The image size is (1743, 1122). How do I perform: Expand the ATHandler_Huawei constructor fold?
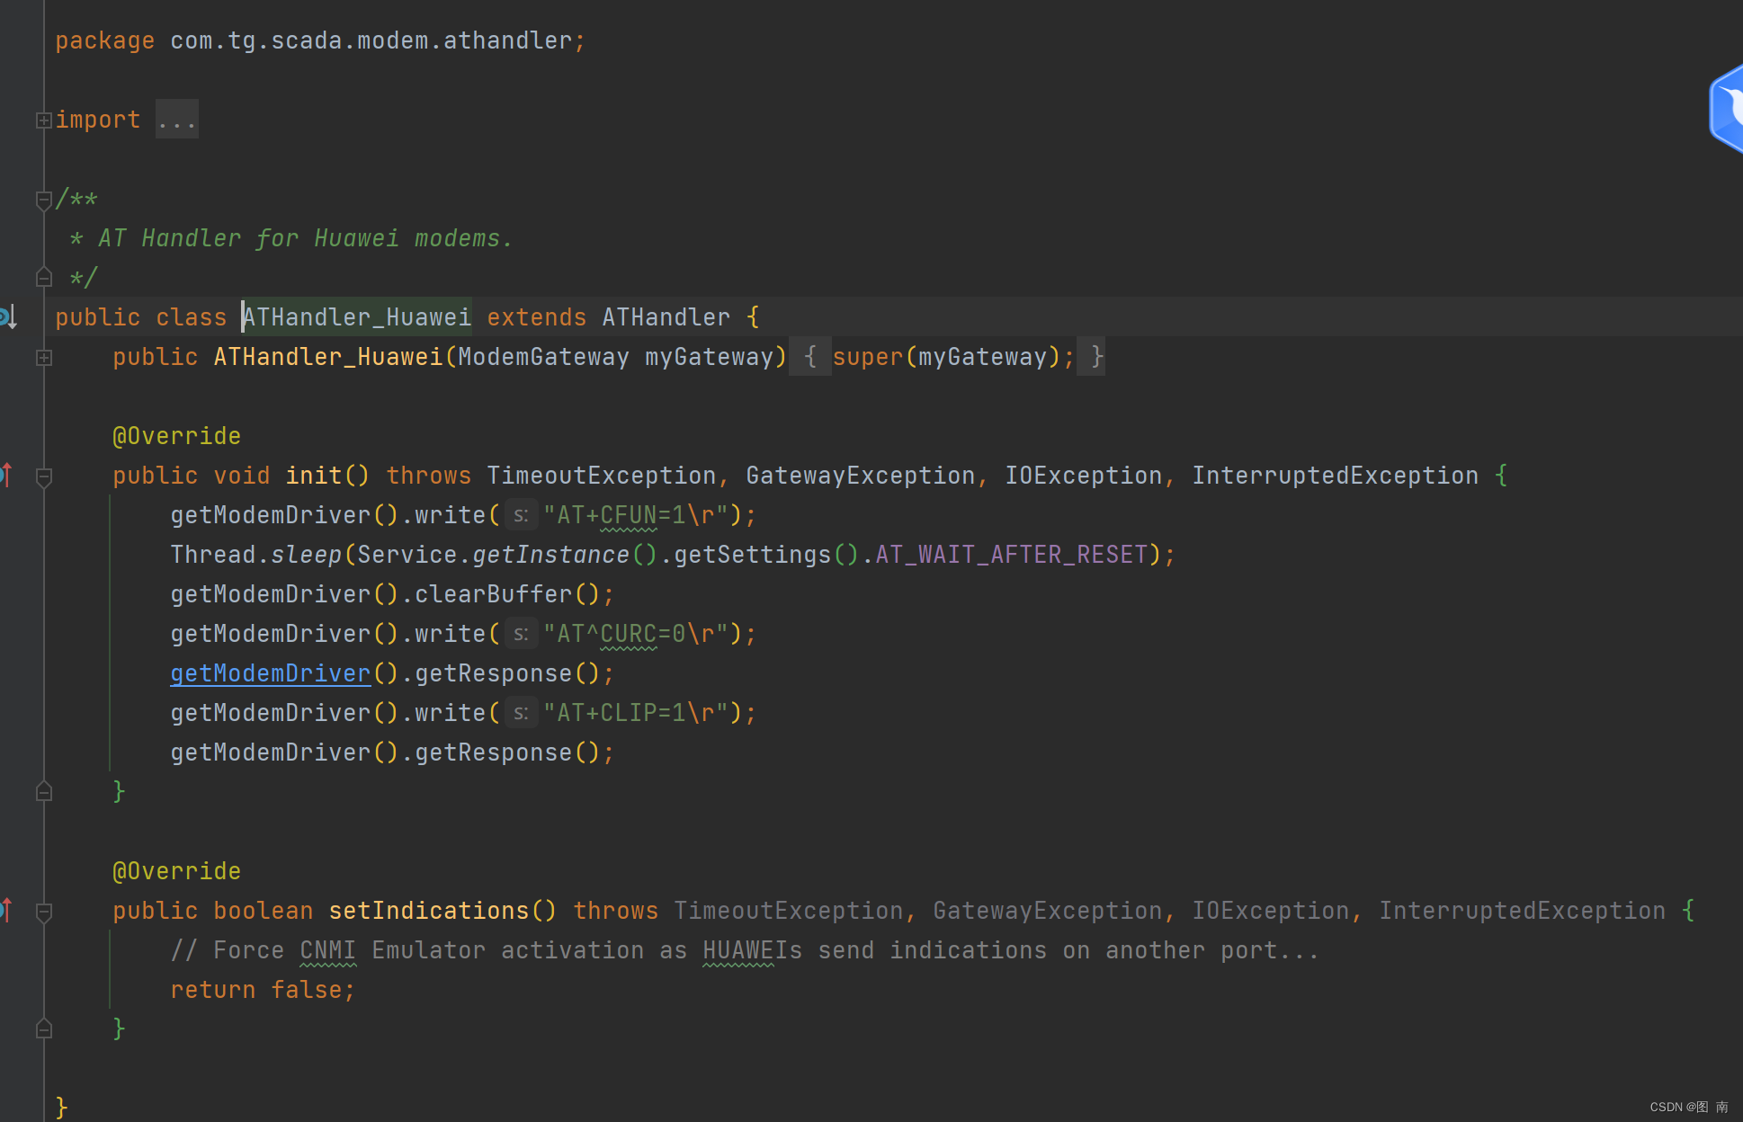[43, 358]
